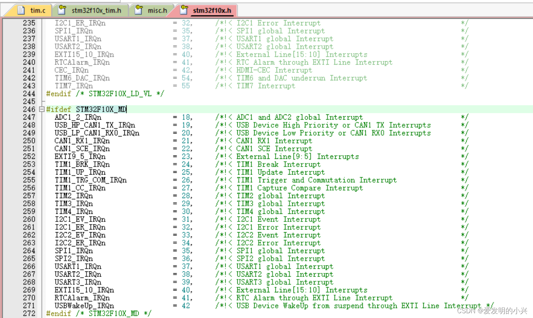Click CEC_IRQn identifier
Screen dimensions: 533x318
click(x=72, y=70)
